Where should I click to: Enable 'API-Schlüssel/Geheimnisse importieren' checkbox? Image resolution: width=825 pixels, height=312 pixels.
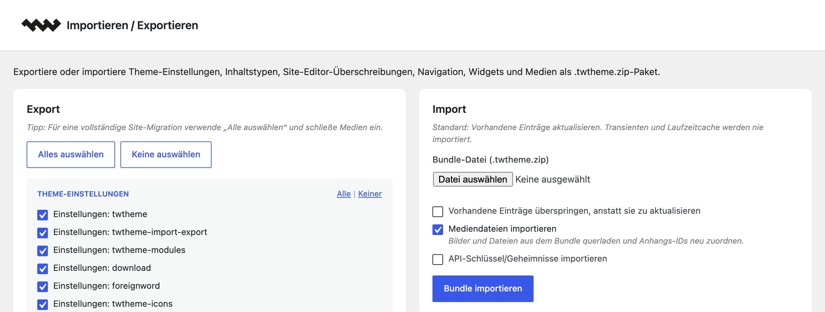click(x=438, y=259)
